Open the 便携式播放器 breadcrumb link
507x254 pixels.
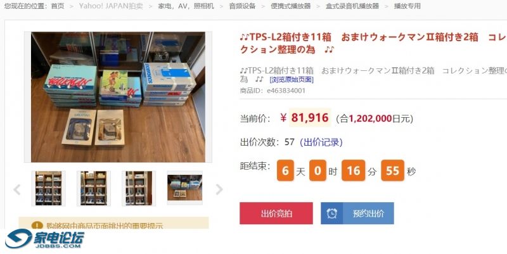point(291,6)
